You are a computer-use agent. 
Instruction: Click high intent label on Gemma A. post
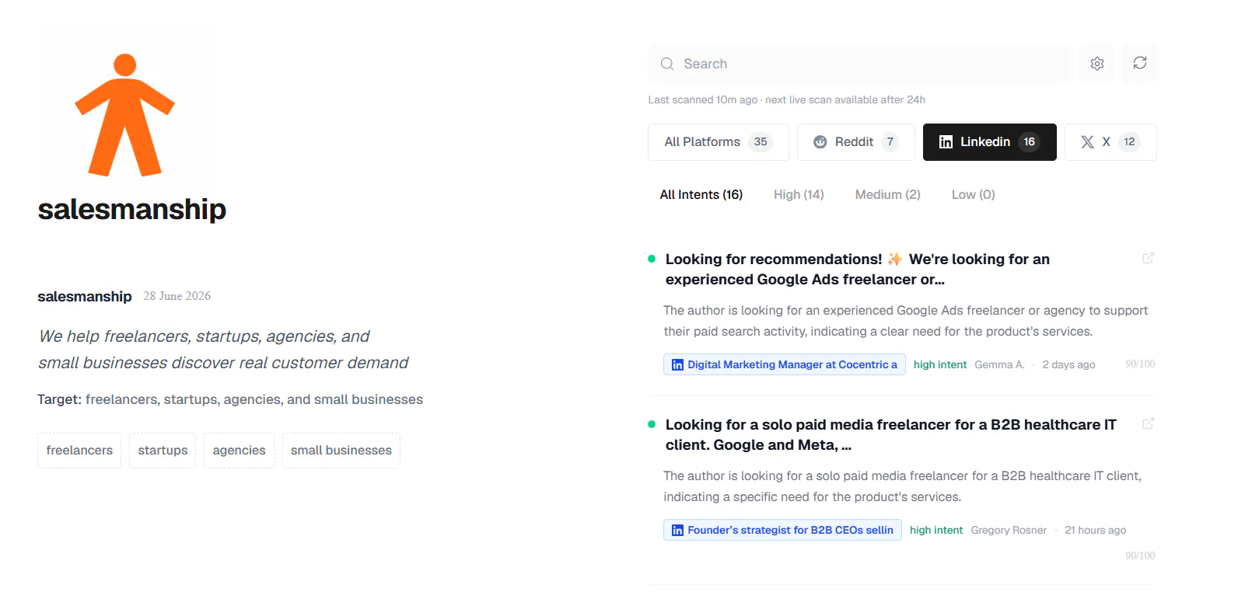coord(939,364)
